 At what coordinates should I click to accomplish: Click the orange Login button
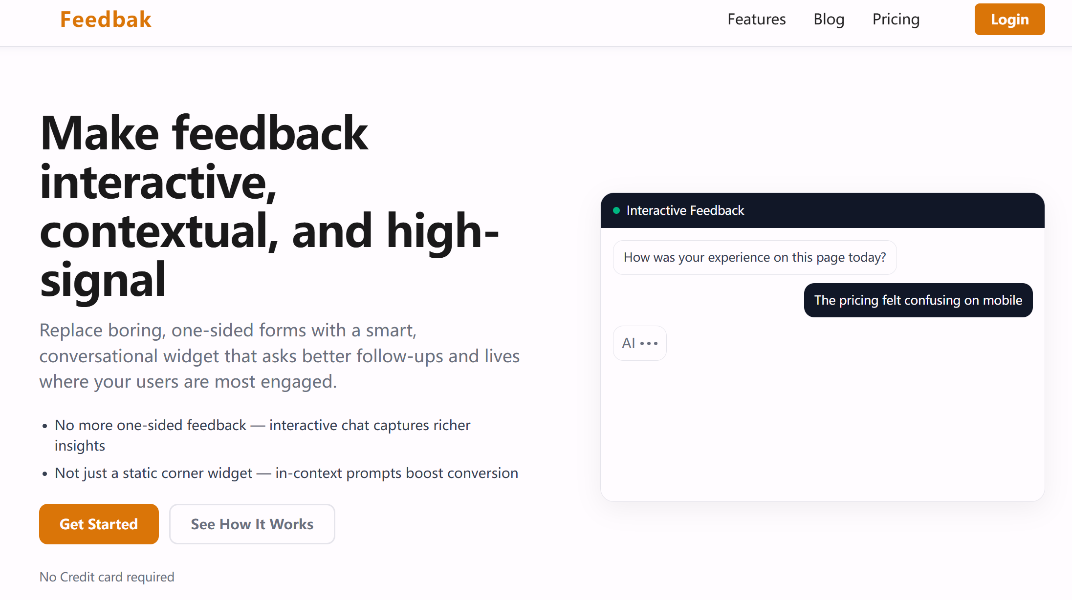pyautogui.click(x=1009, y=19)
